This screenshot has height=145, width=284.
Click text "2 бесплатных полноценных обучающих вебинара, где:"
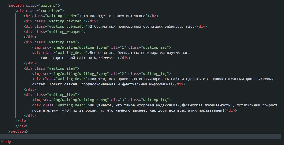pos(142,26)
